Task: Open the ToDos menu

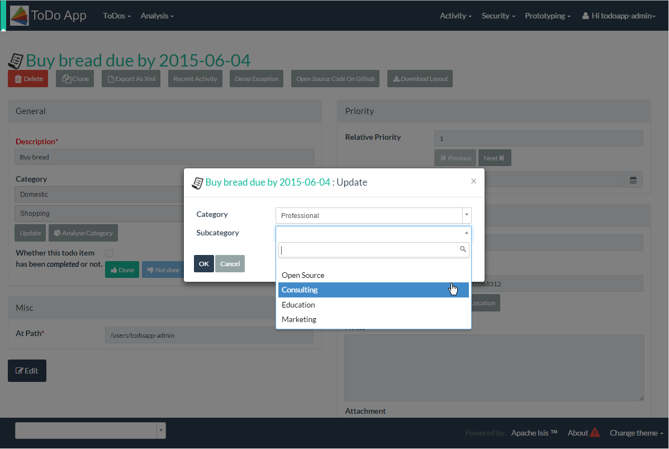Action: coord(117,16)
